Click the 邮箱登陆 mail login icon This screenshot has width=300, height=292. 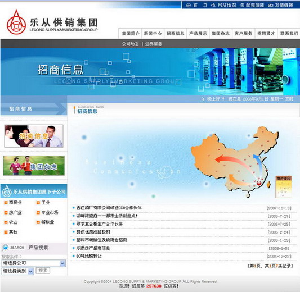(x=242, y=5)
